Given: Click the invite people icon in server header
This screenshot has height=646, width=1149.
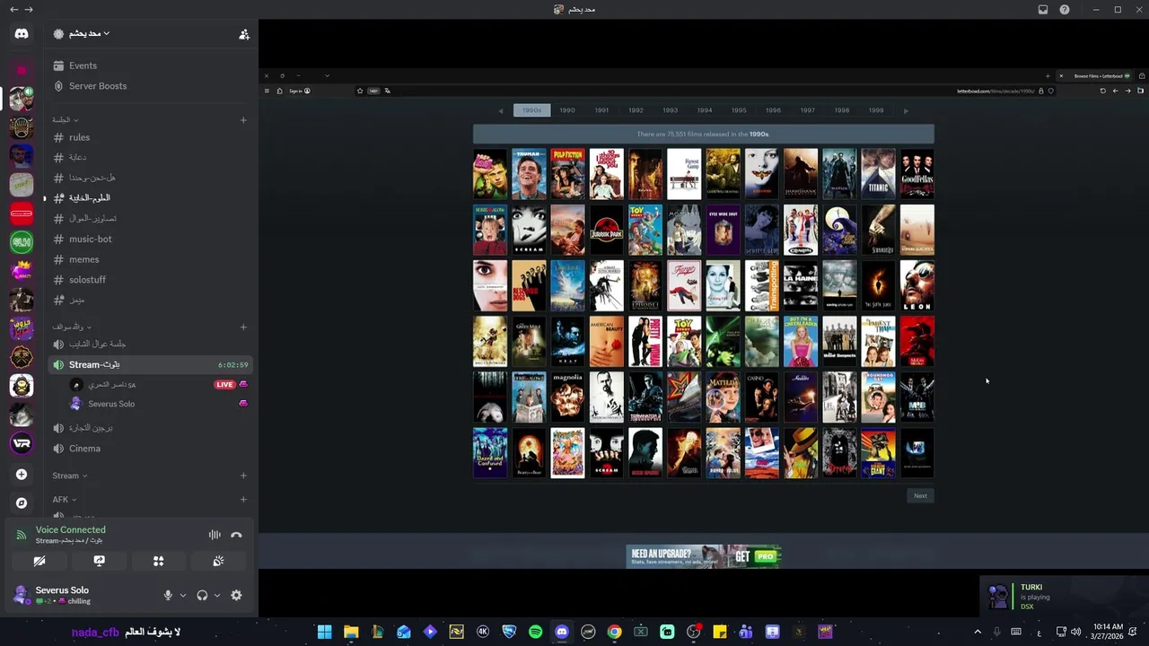Looking at the screenshot, I should pyautogui.click(x=243, y=34).
